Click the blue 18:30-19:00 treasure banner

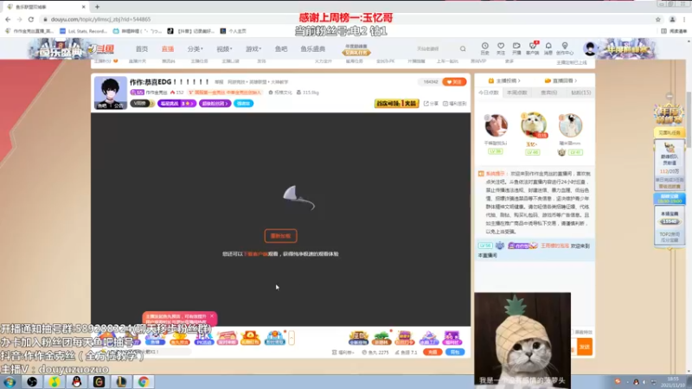pos(669,198)
